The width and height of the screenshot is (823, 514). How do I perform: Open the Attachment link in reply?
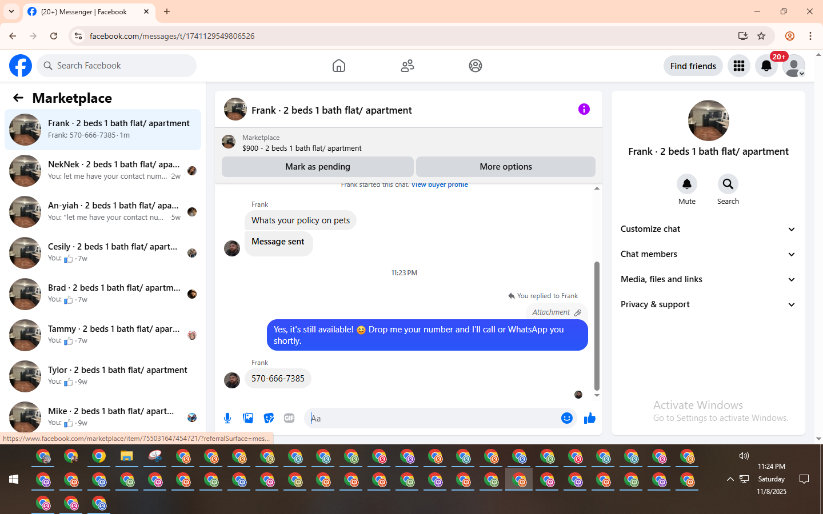557,312
